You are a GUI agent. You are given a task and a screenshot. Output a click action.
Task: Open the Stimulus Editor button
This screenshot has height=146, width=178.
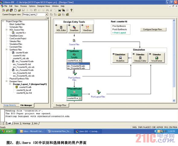140,58
